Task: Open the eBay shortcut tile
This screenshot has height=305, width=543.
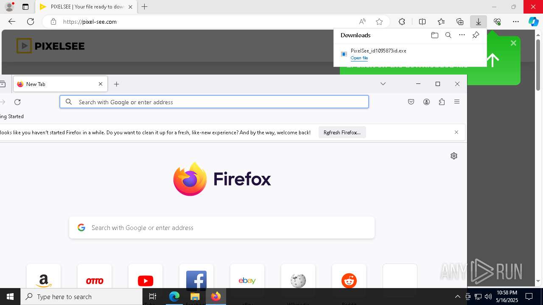Action: (247, 280)
